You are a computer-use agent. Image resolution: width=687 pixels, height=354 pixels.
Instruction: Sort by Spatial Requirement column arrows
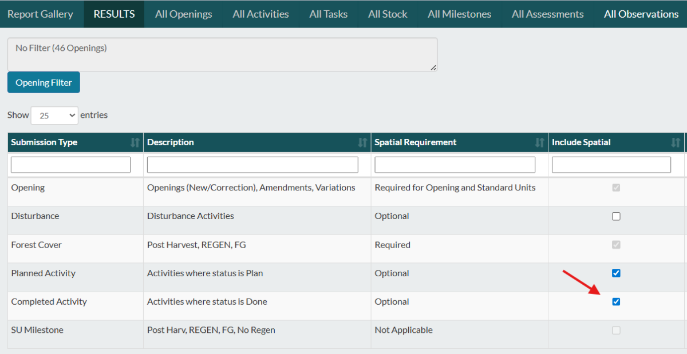(539, 142)
